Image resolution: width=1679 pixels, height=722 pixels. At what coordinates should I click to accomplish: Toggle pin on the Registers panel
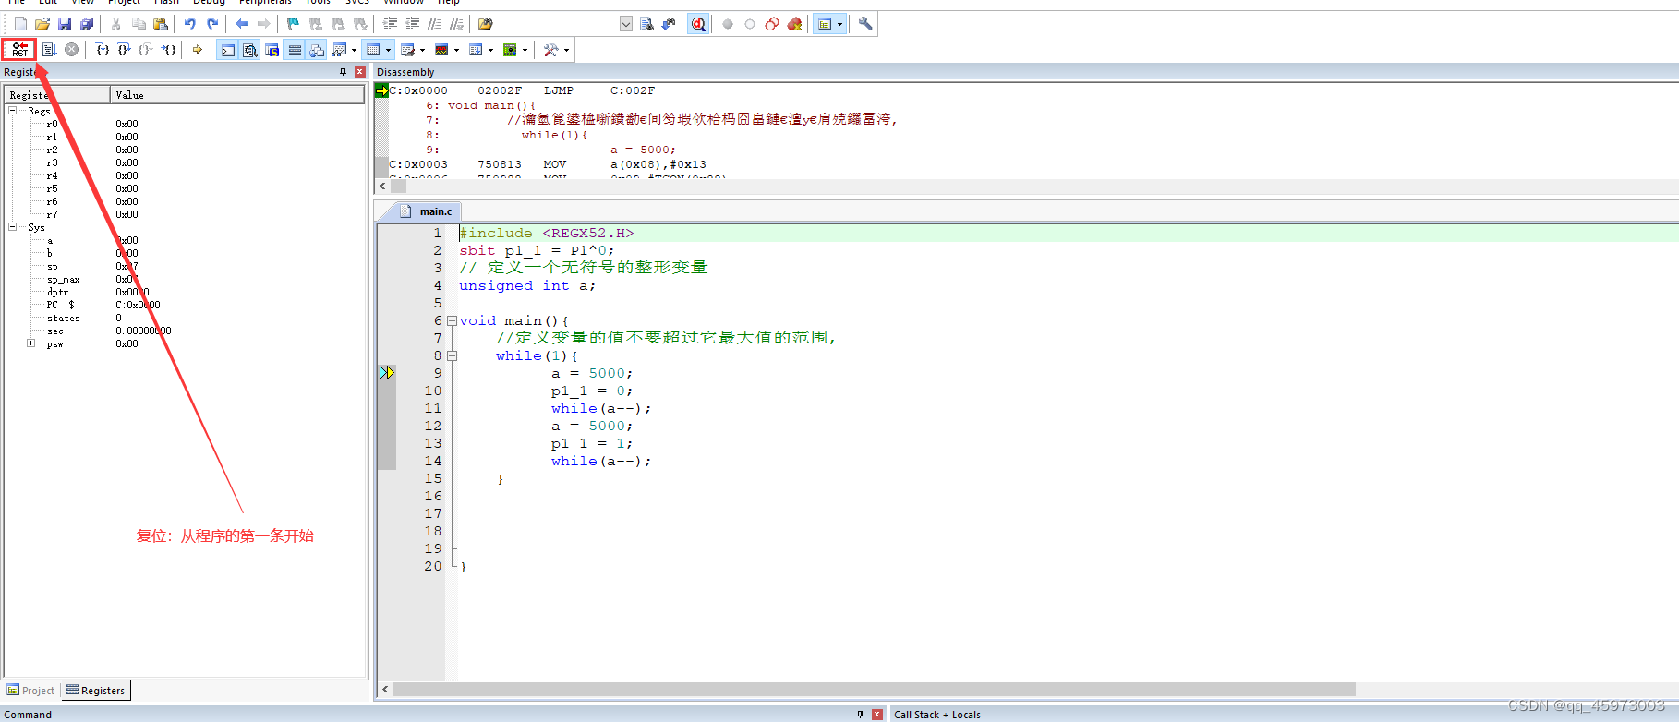click(344, 72)
